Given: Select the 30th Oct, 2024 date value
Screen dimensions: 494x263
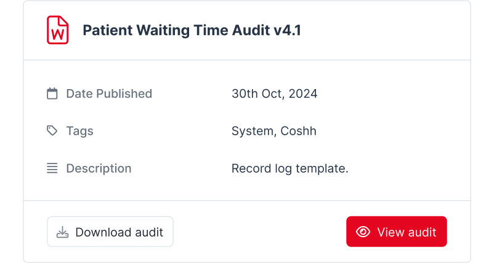Looking at the screenshot, I should [x=274, y=93].
